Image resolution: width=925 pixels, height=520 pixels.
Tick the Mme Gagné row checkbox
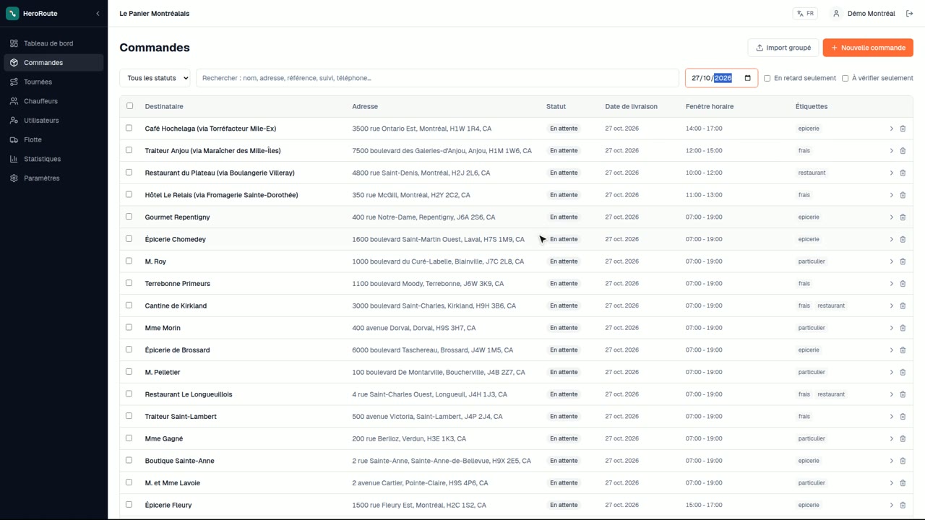point(129,438)
